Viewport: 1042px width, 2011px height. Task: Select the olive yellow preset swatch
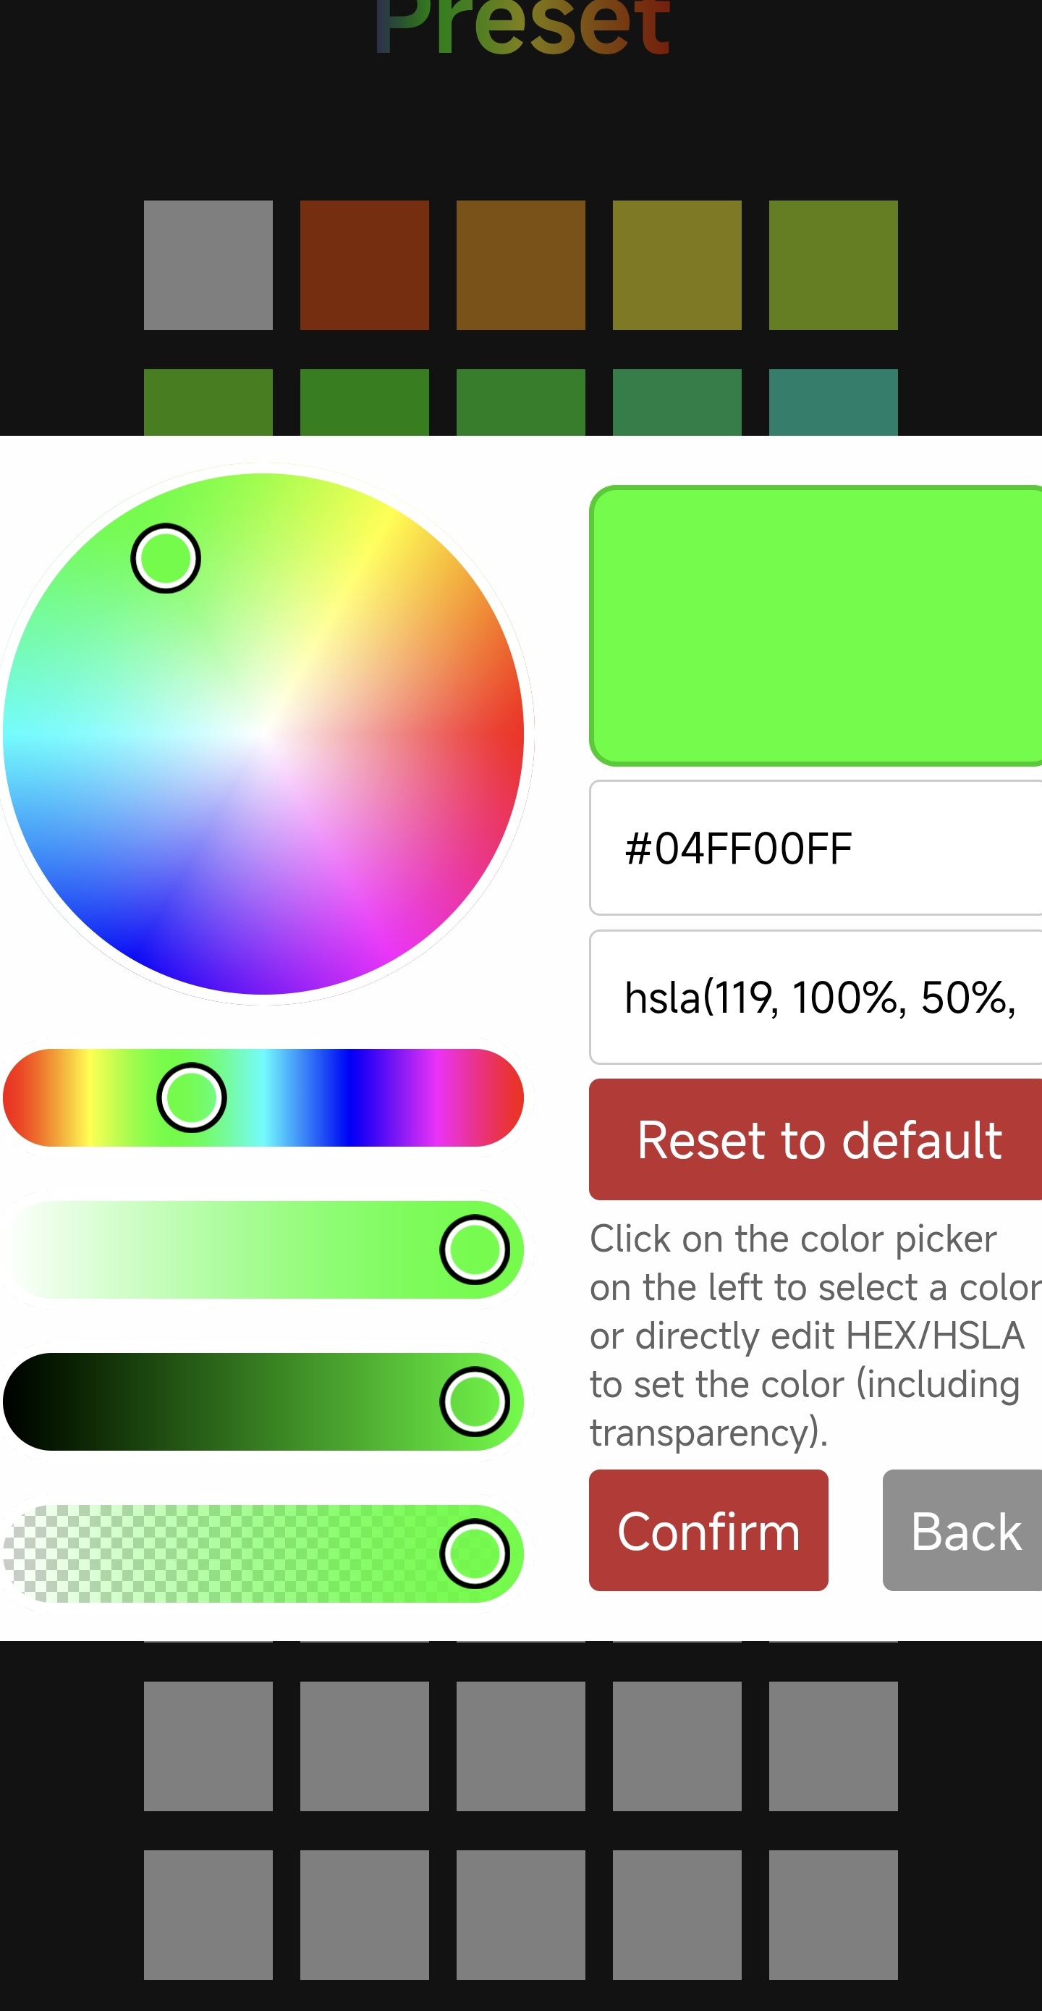click(x=677, y=266)
